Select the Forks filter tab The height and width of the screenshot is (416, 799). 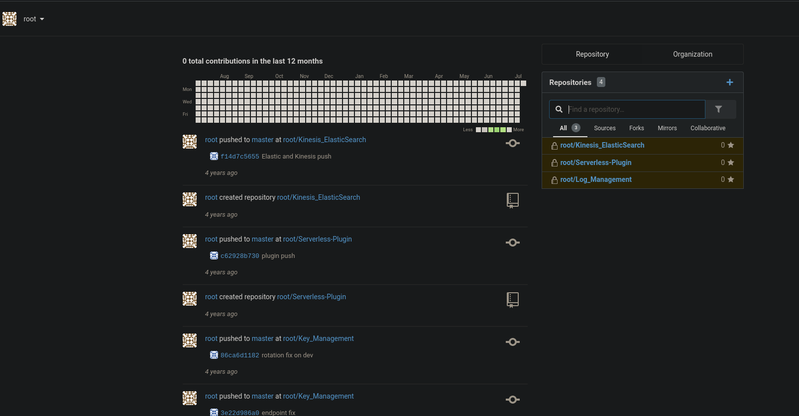click(637, 128)
